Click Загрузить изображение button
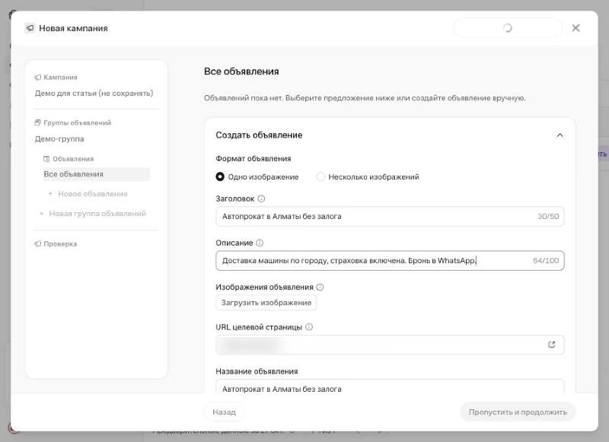 point(266,303)
